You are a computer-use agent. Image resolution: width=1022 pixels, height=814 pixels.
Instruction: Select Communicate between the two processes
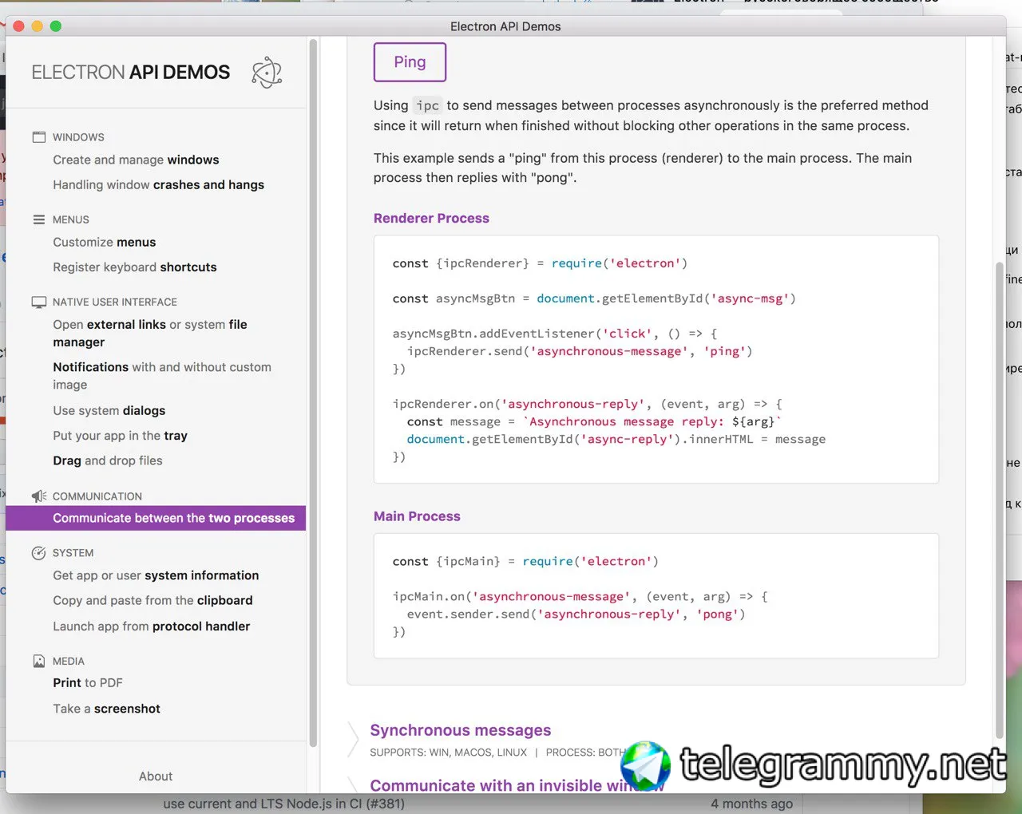(156, 518)
